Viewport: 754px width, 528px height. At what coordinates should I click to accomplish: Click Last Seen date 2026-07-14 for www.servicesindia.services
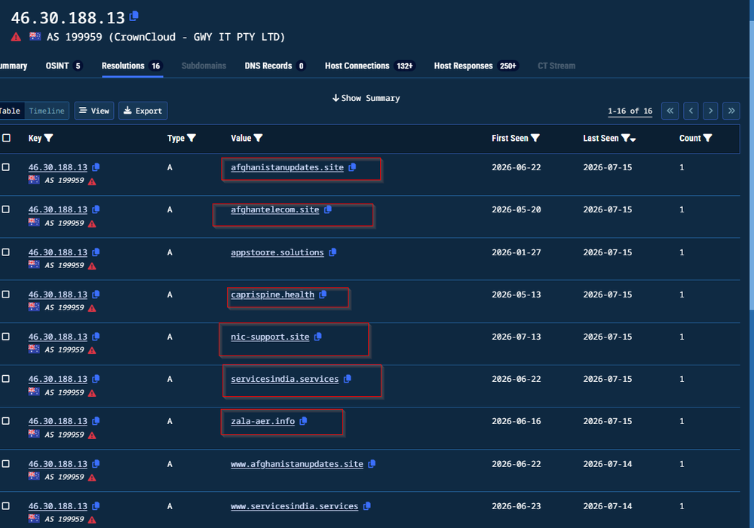[x=607, y=506]
